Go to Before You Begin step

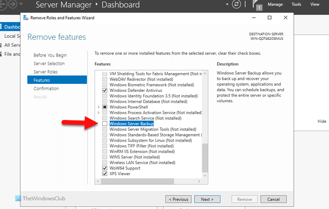tap(50, 55)
